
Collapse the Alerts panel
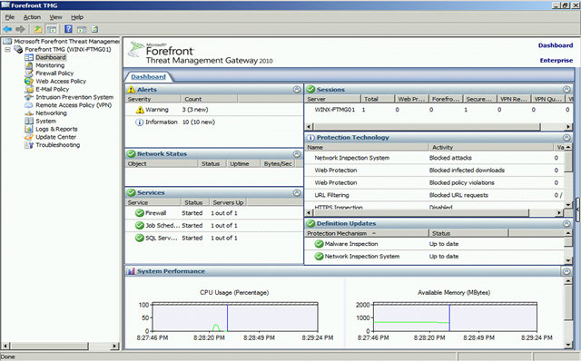tap(297, 89)
